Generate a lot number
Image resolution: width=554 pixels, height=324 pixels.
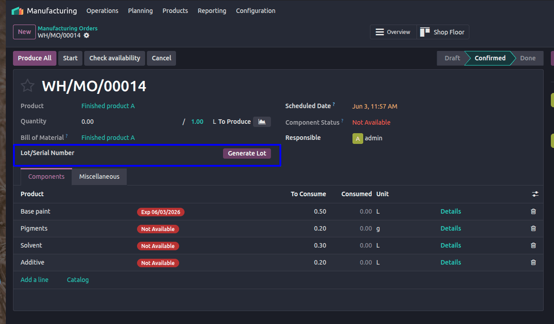tap(247, 153)
